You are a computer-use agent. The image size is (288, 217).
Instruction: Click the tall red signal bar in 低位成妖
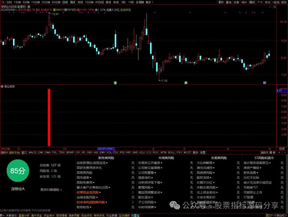pyautogui.click(x=49, y=117)
